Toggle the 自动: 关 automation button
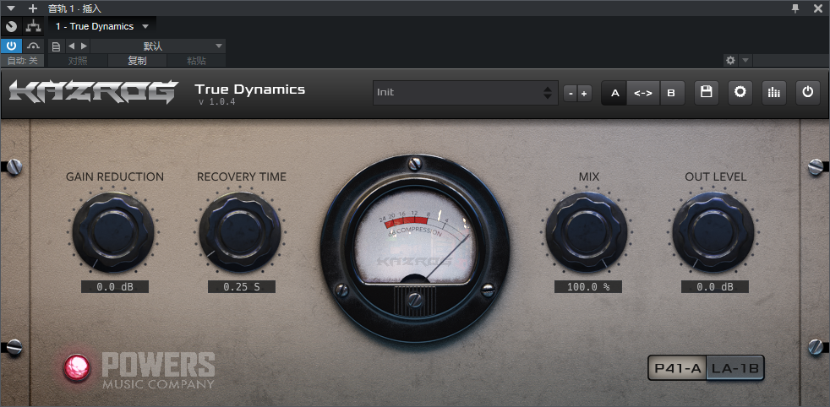Screen dimensions: 830x407 pyautogui.click(x=22, y=61)
